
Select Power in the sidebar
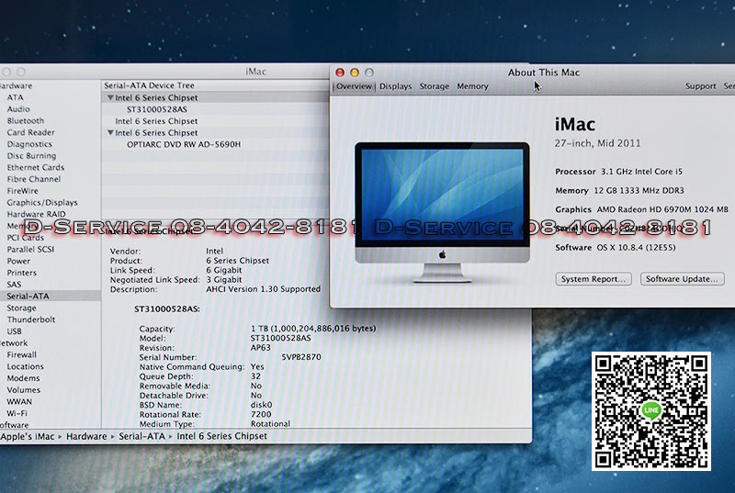tap(18, 262)
